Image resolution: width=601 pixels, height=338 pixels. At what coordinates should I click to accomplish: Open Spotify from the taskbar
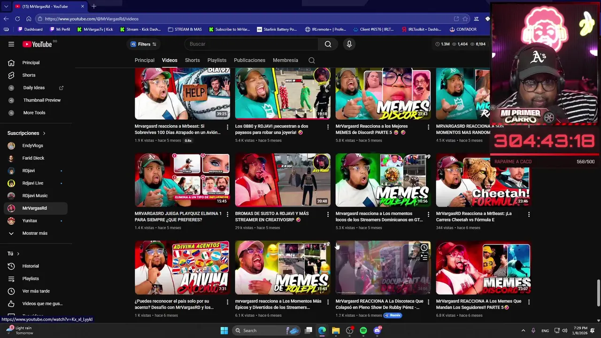(x=363, y=330)
